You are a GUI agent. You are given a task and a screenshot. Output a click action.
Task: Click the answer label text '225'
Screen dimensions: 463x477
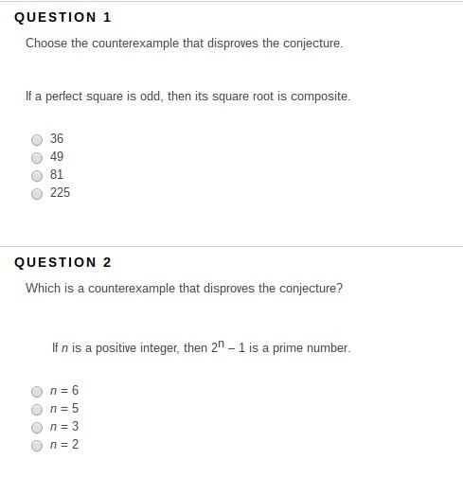(x=60, y=192)
